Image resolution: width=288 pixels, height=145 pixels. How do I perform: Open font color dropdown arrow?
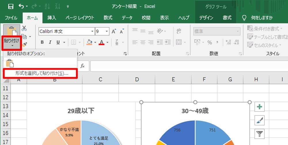pos(107,42)
